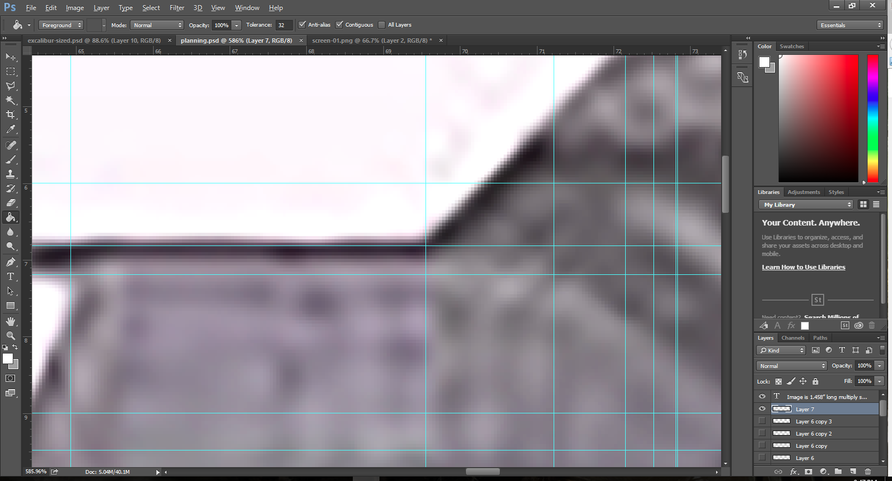Select the Magic Wand tool
The width and height of the screenshot is (892, 481).
click(11, 100)
